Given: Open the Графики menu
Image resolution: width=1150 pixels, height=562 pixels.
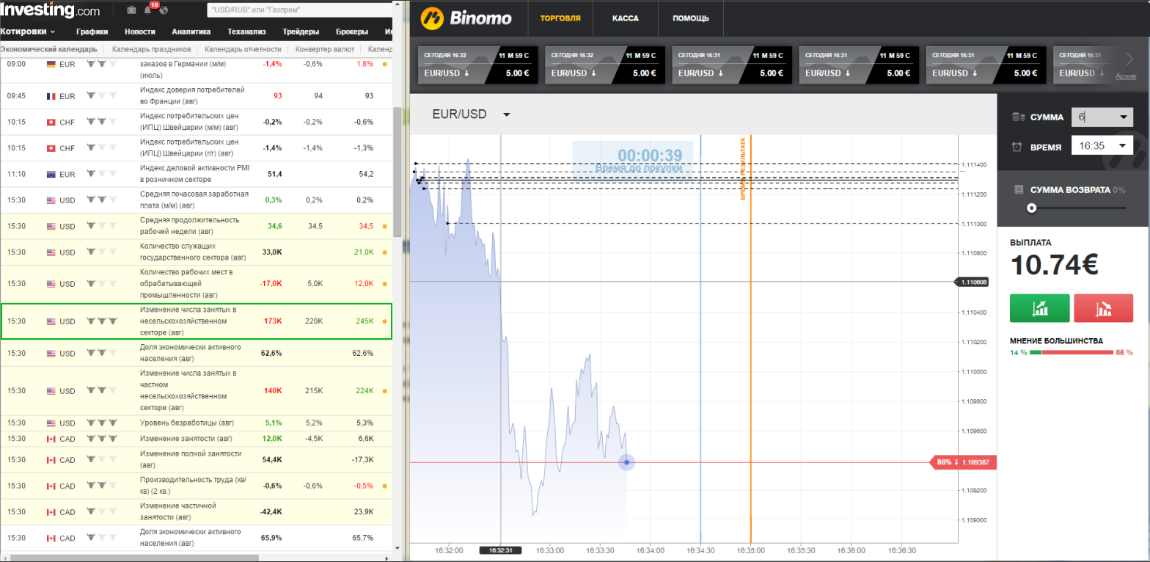Looking at the screenshot, I should point(92,32).
